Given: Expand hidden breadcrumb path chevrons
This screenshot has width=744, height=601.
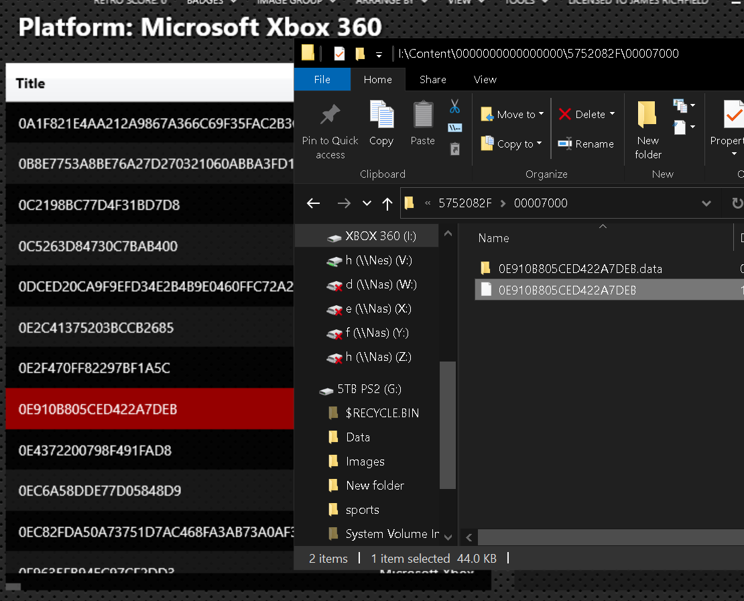Looking at the screenshot, I should tap(428, 203).
